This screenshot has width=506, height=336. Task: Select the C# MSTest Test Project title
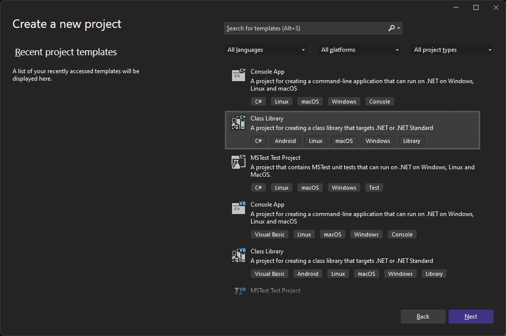[275, 158]
